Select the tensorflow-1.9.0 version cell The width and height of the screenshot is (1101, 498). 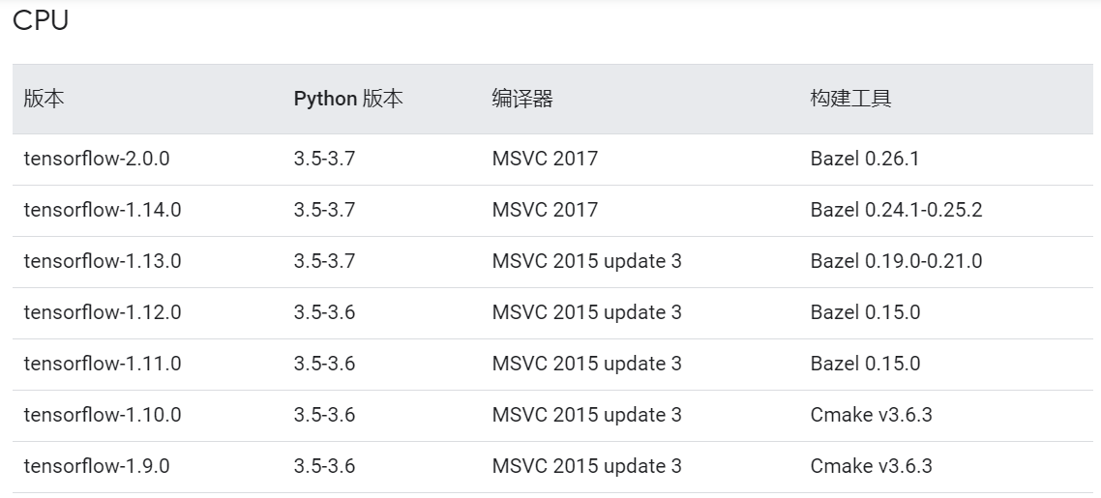click(97, 466)
